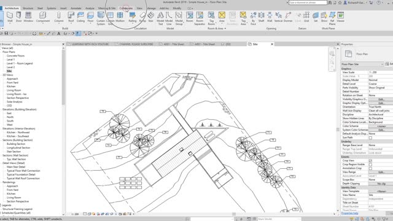The height and width of the screenshot is (221, 393).
Task: Select the Set work plane tool
Action: [x=316, y=17]
